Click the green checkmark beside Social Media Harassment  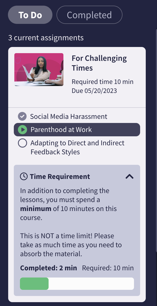click(x=22, y=116)
